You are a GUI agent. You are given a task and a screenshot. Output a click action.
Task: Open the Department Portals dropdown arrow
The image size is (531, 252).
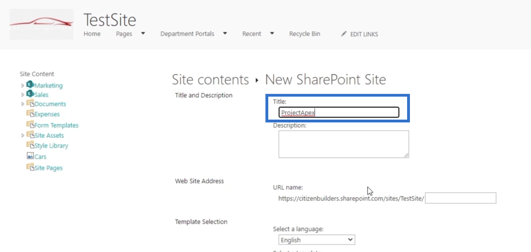click(225, 33)
